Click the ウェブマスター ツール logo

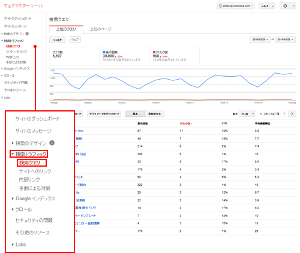click(x=23, y=6)
